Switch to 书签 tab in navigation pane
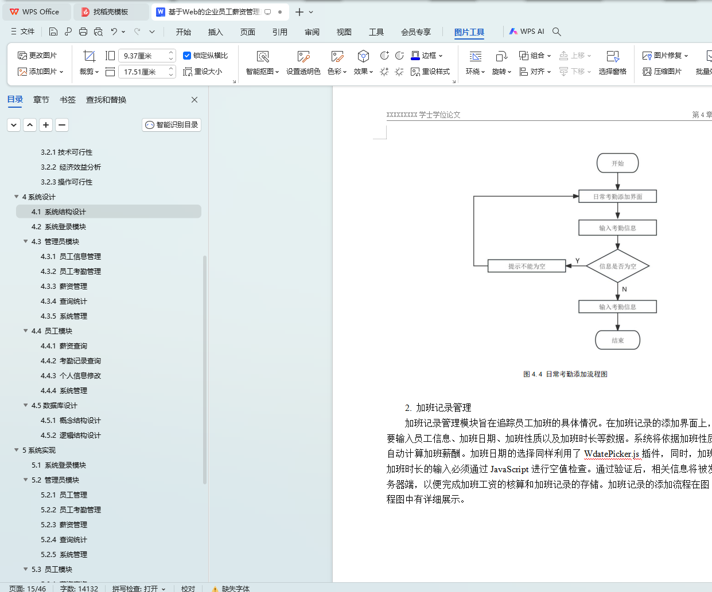712x592 pixels. click(x=68, y=100)
